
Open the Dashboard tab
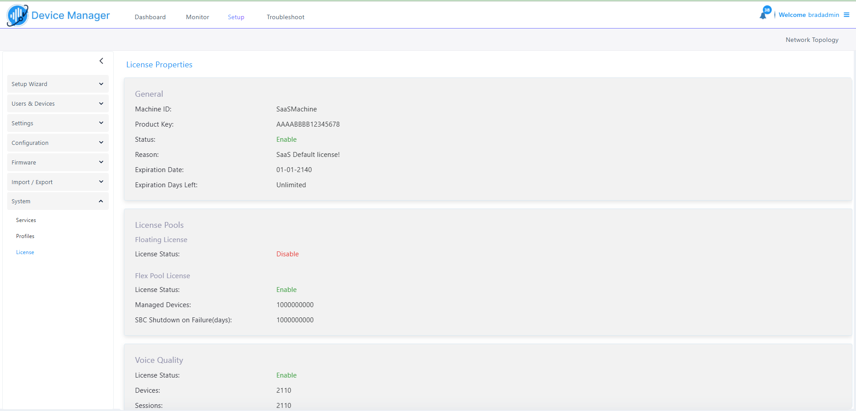[x=150, y=17]
